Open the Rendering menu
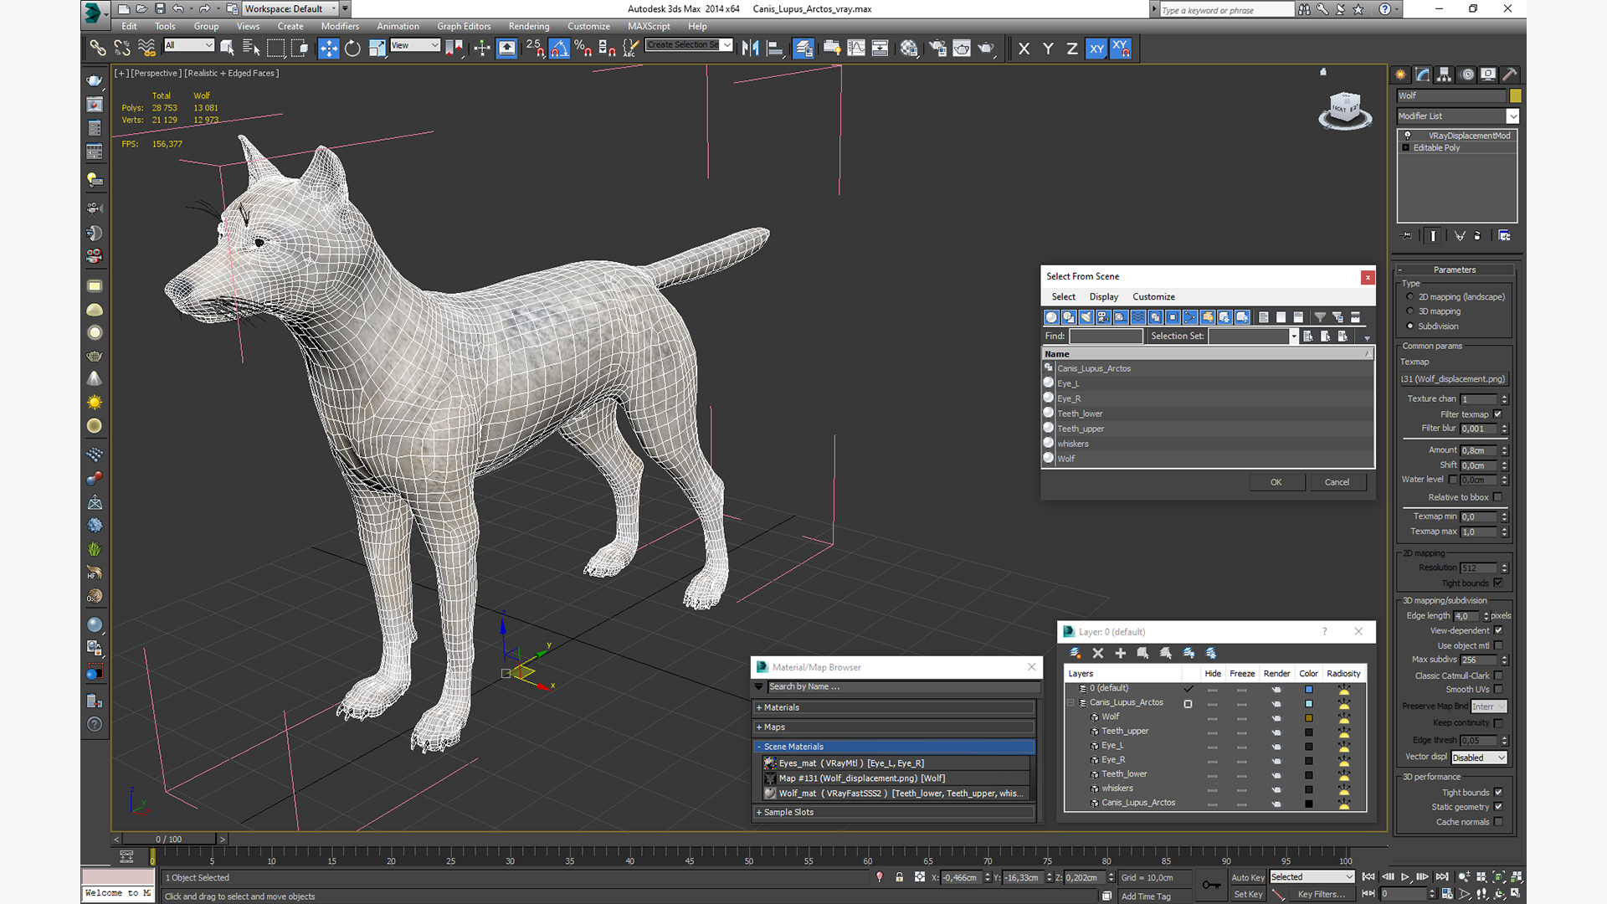The image size is (1607, 904). (529, 26)
